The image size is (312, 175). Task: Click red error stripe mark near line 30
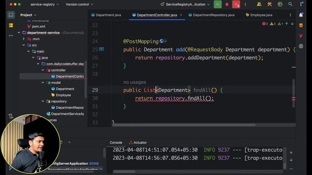pyautogui.click(x=293, y=99)
